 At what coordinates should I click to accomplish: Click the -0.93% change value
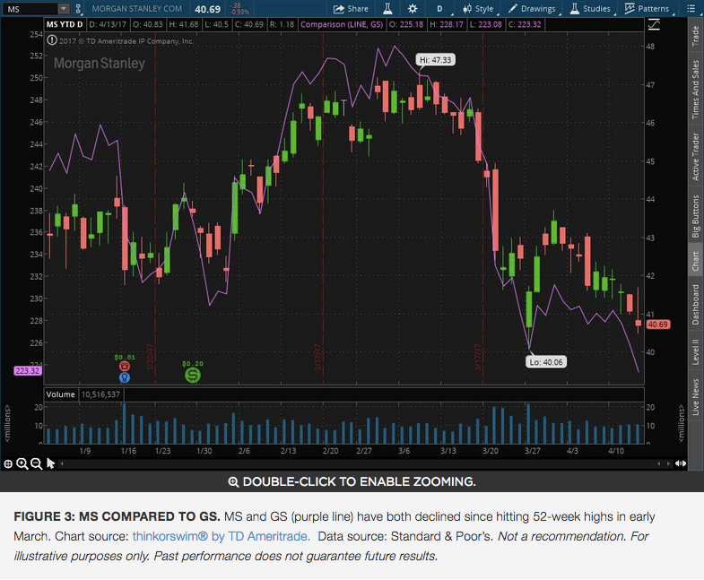[240, 12]
